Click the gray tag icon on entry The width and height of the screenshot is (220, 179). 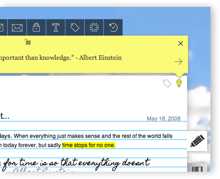tap(167, 84)
